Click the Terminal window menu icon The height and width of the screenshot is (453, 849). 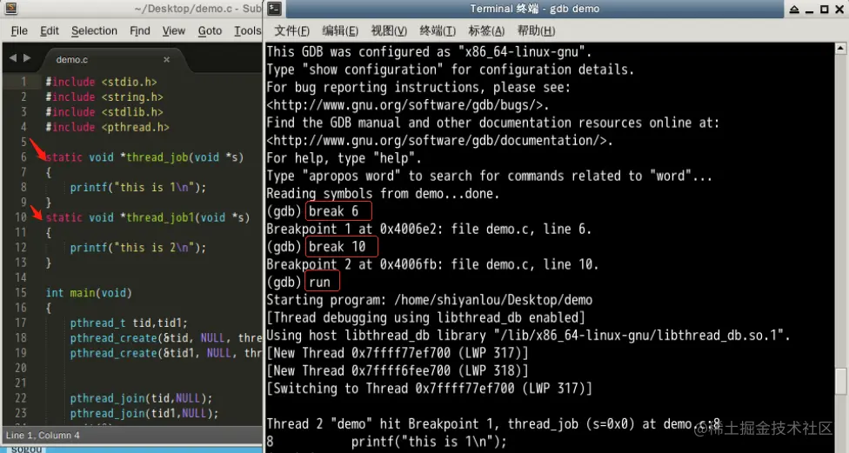click(275, 8)
